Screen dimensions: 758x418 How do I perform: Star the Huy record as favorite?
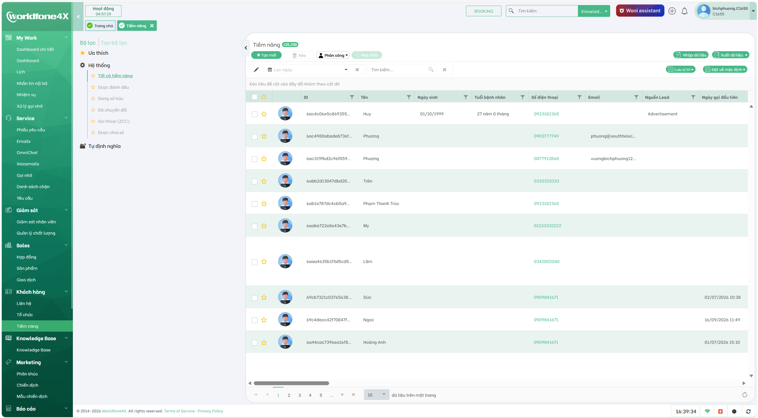264,114
